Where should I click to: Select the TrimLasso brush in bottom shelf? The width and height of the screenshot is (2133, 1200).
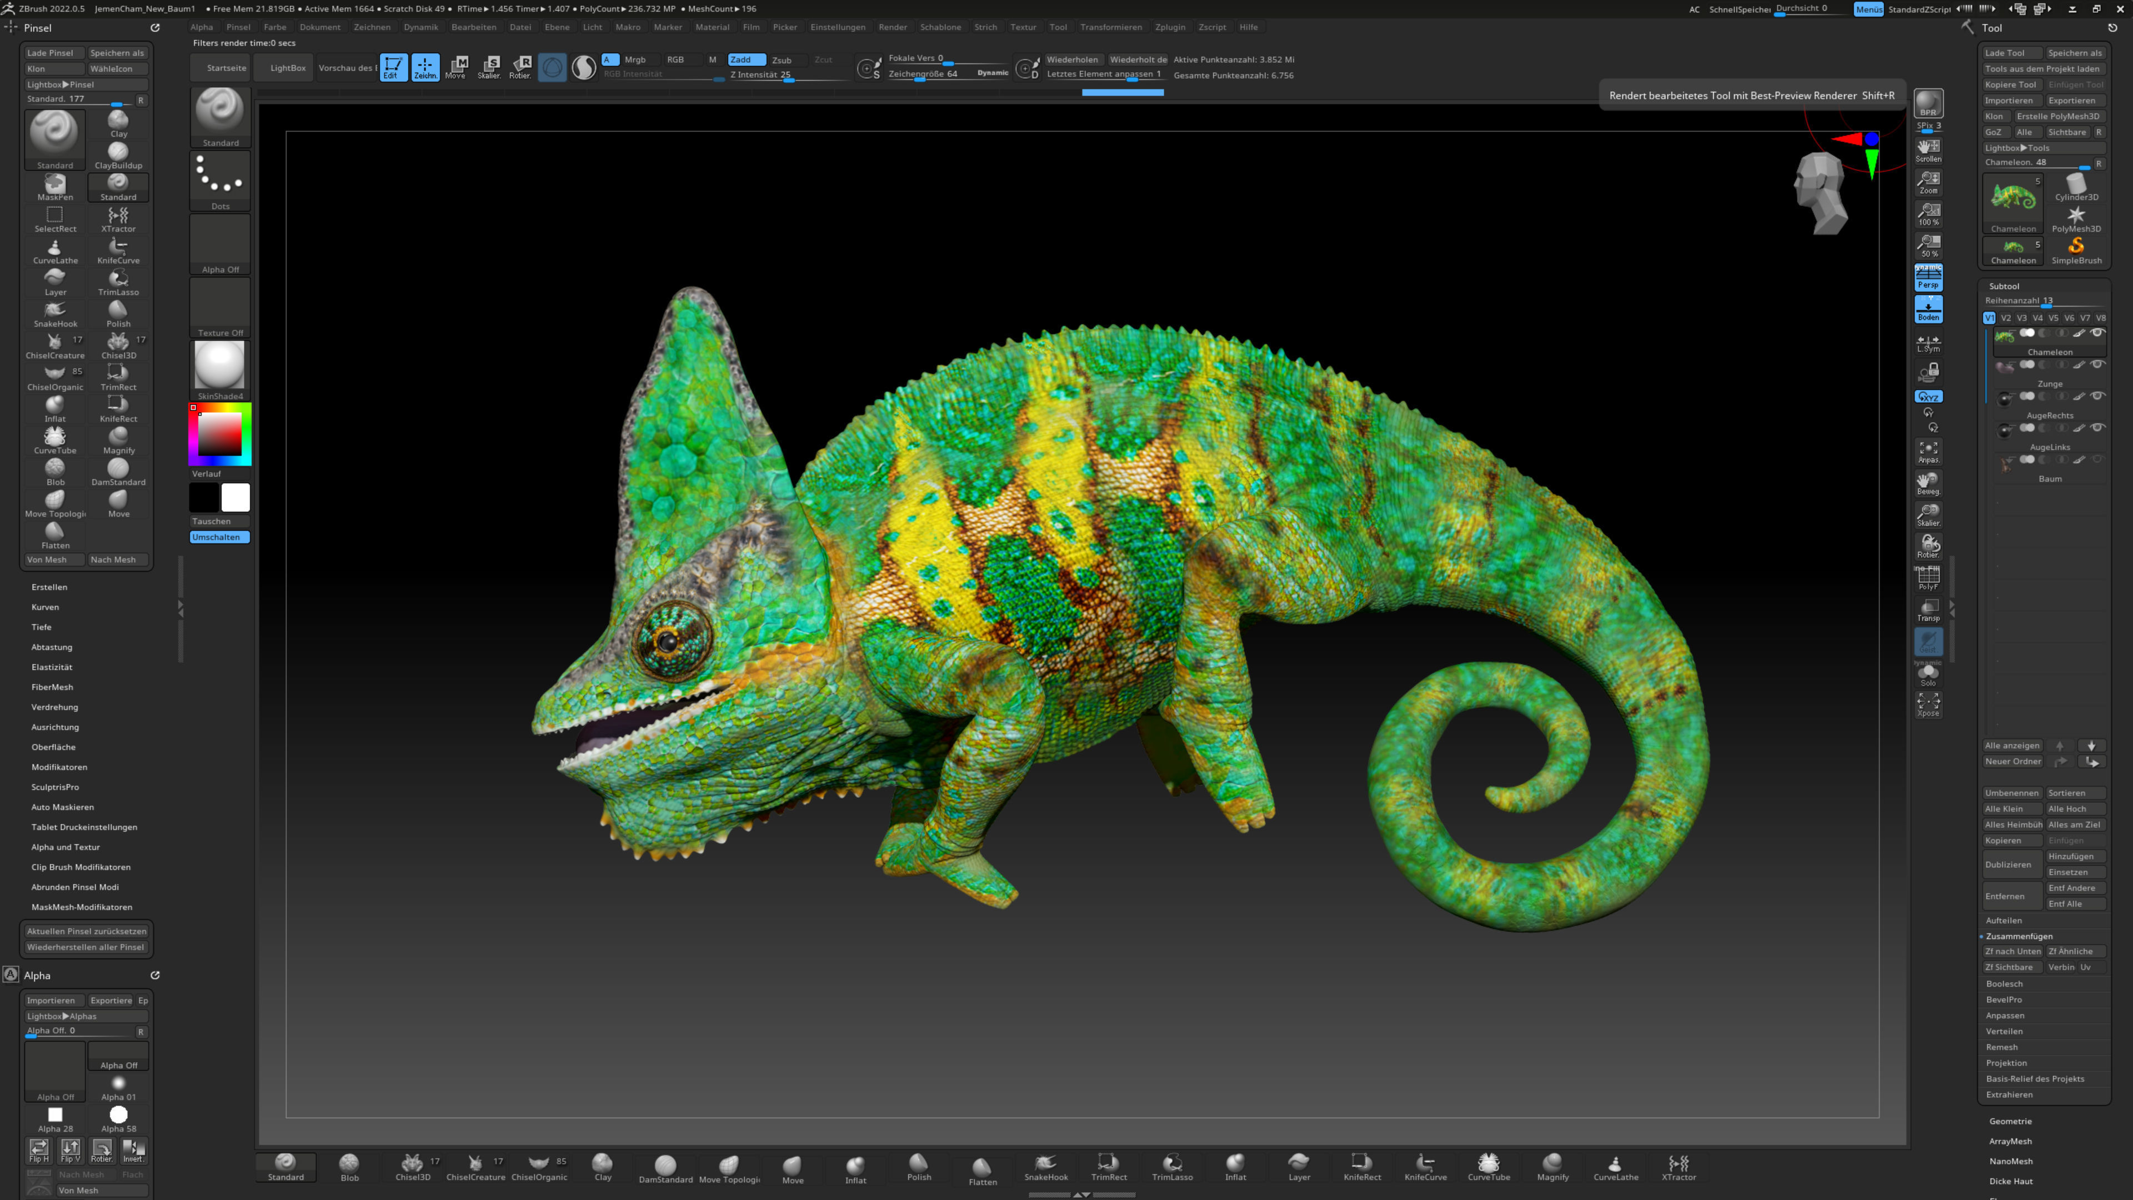coord(1171,1167)
